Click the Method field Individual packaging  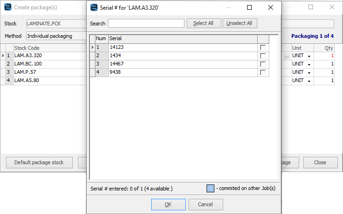pyautogui.click(x=56, y=36)
